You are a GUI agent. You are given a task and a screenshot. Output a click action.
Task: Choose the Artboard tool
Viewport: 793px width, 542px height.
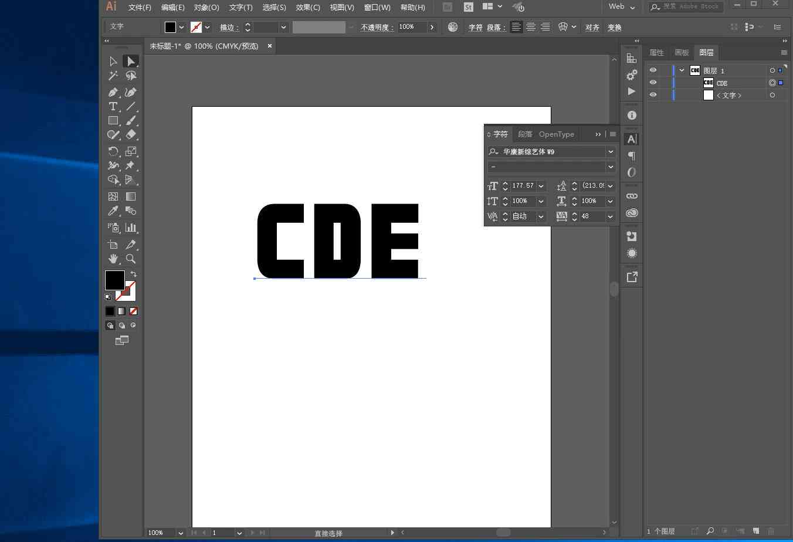pyautogui.click(x=113, y=245)
